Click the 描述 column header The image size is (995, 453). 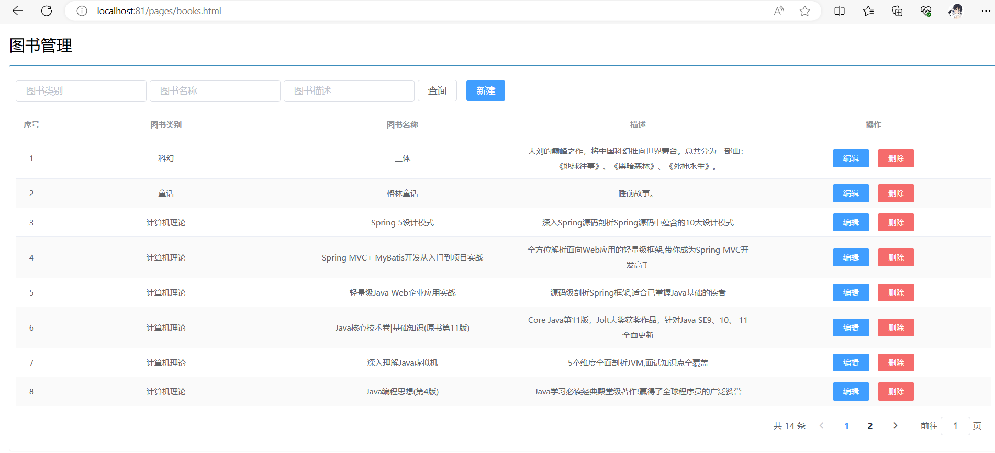(x=638, y=125)
